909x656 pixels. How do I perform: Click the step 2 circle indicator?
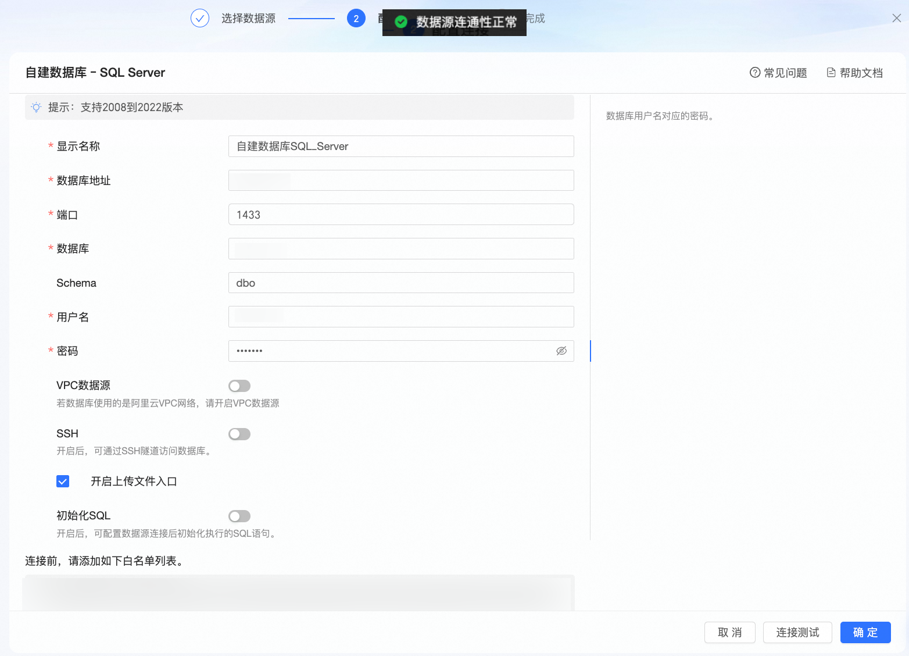356,19
